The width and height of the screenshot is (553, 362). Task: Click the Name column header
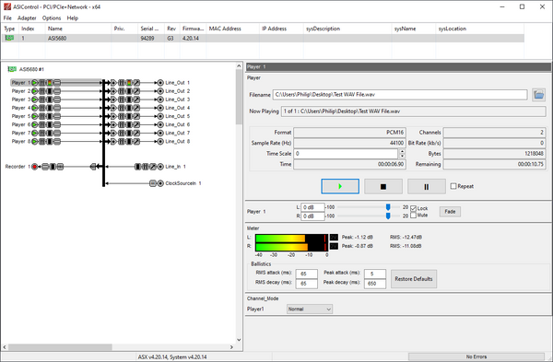pos(78,29)
